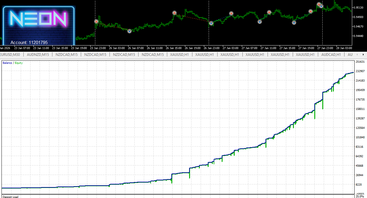This screenshot has height=198, width=367.
Task: Switch to the AUDCAD,H1 chart tab
Action: (x=331, y=55)
